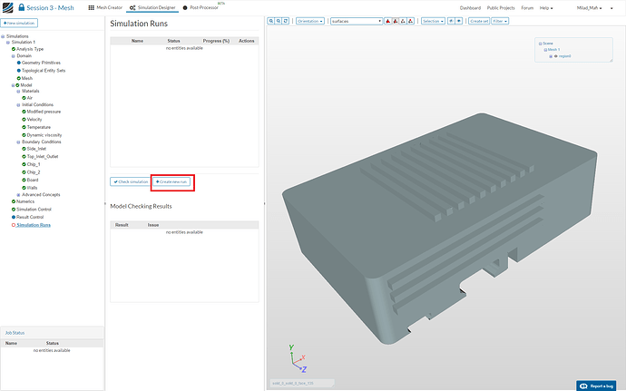The height and width of the screenshot is (391, 626).
Task: Select the Velocity initial condition
Action: point(34,120)
